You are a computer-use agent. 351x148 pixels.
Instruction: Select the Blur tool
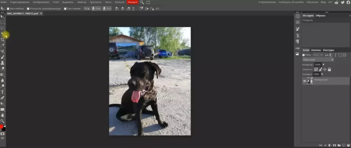click(x=2, y=80)
